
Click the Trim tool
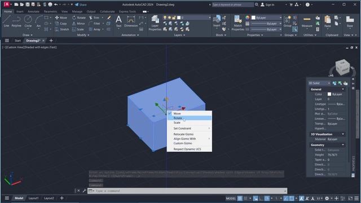pos(94,17)
